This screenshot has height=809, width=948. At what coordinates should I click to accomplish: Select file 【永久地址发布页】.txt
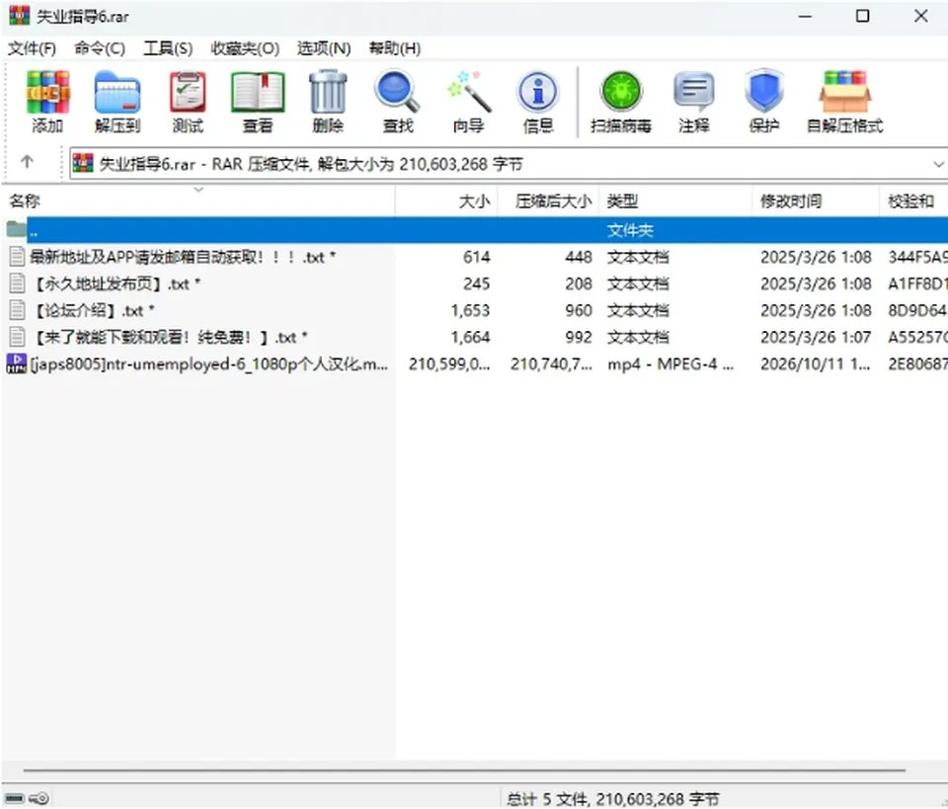[115, 283]
